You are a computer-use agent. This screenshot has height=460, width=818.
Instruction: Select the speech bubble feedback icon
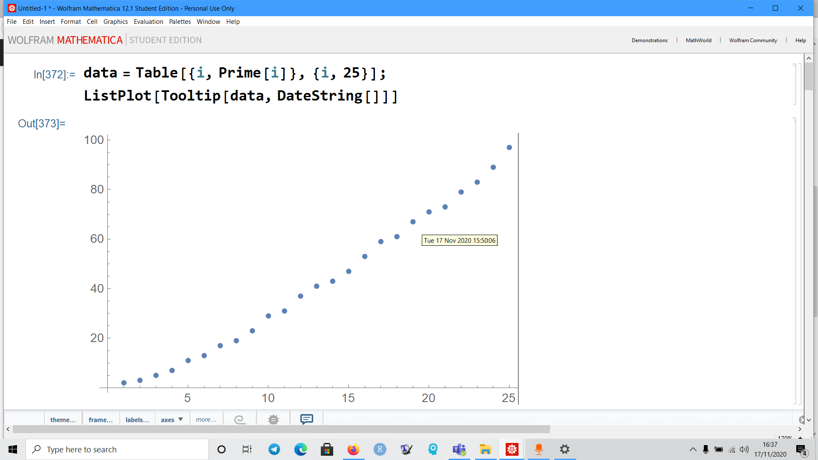[x=306, y=418]
